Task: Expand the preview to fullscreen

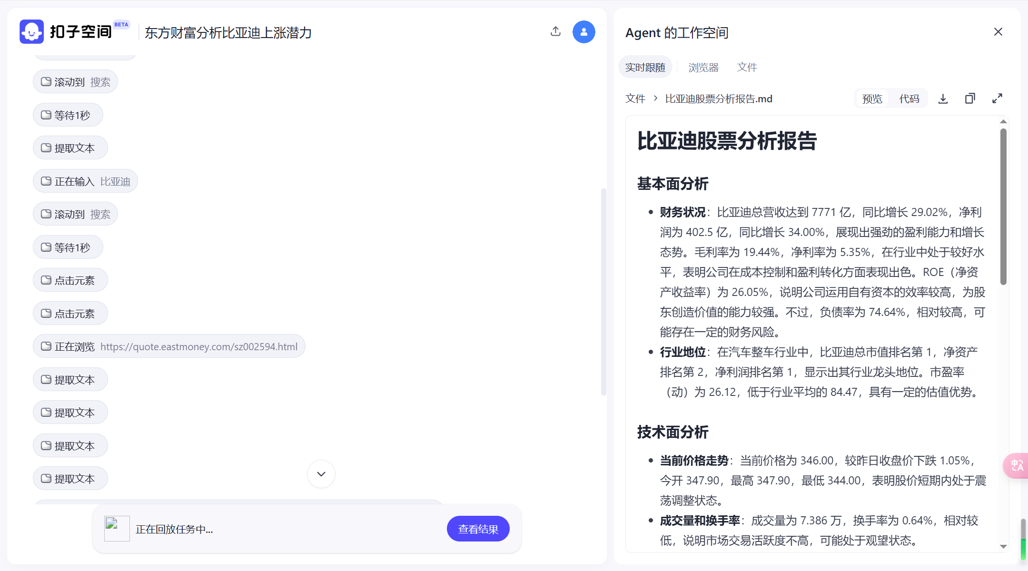Action: tap(997, 98)
